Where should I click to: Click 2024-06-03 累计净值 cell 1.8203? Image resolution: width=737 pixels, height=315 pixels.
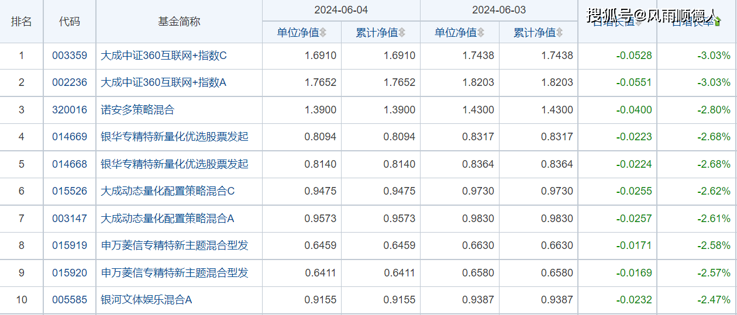click(x=557, y=82)
